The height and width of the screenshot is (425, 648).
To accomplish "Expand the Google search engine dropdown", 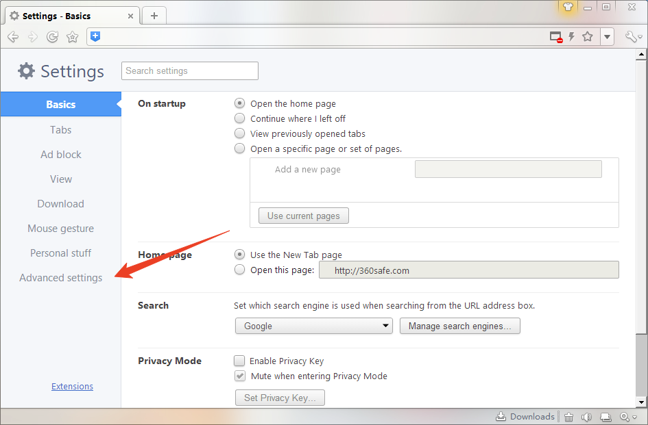I will (x=313, y=326).
